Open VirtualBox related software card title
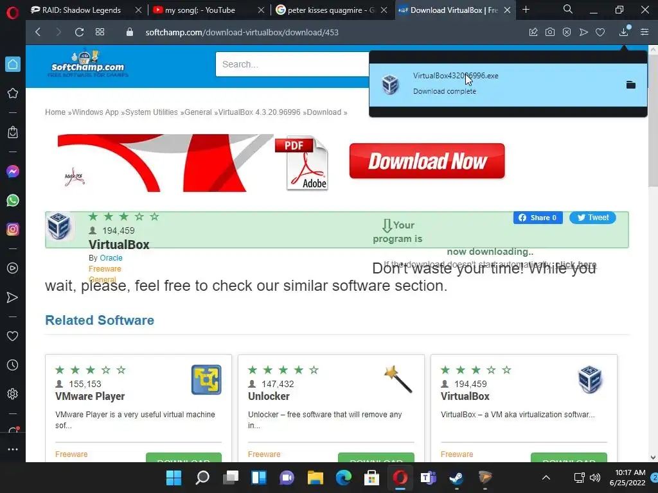 pyautogui.click(x=465, y=396)
